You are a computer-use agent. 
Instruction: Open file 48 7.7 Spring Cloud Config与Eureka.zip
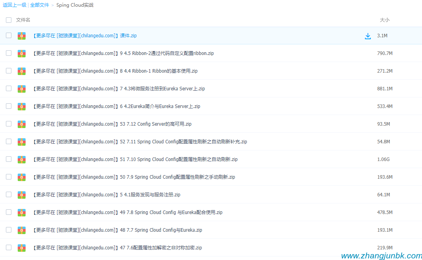click(x=117, y=230)
